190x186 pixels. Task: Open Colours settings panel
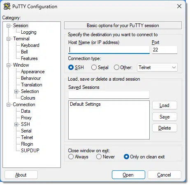[28, 98]
